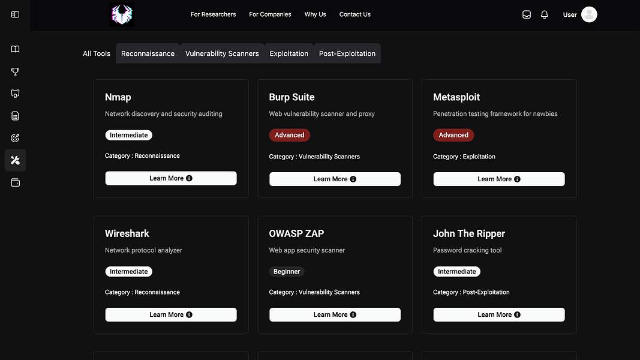Click info icon on Metasploit Learn More
The height and width of the screenshot is (360, 640).
click(517, 179)
